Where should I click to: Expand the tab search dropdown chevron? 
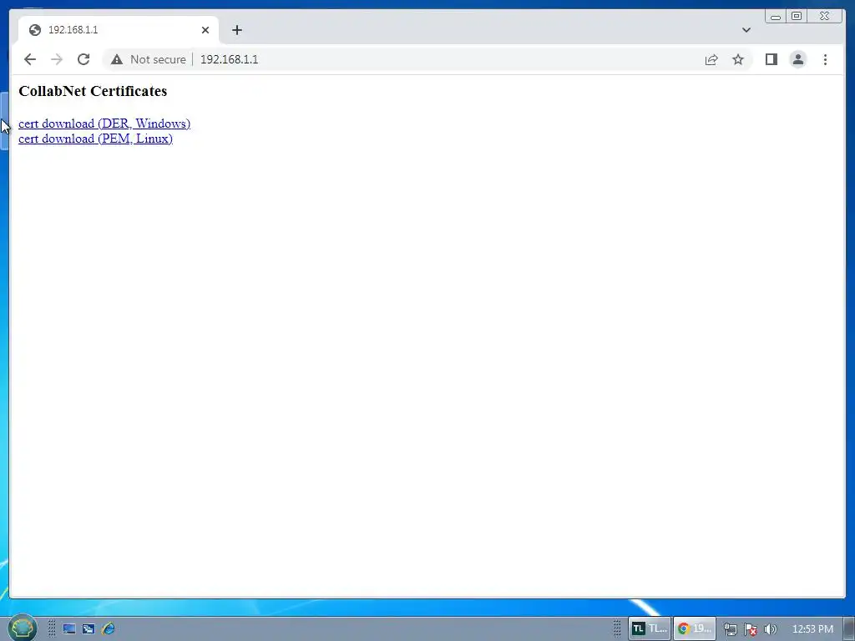pos(746,30)
